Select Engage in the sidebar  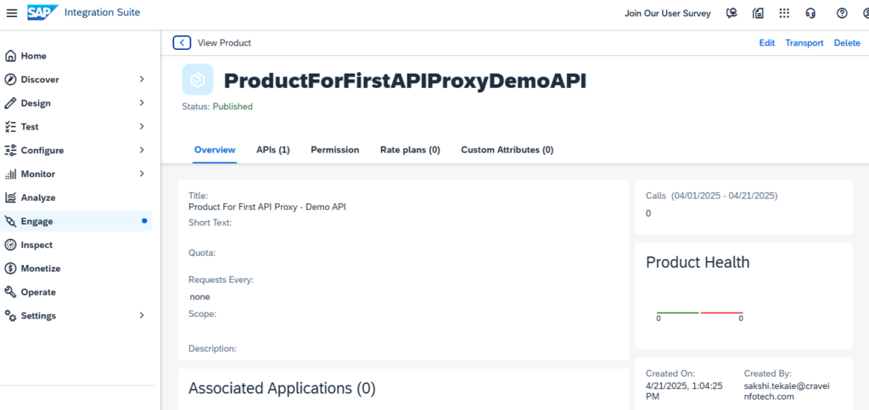pyautogui.click(x=76, y=221)
